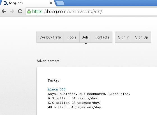The height and width of the screenshot is (115, 157).
Task: Click the Sign Up button
Action: pyautogui.click(x=142, y=37)
